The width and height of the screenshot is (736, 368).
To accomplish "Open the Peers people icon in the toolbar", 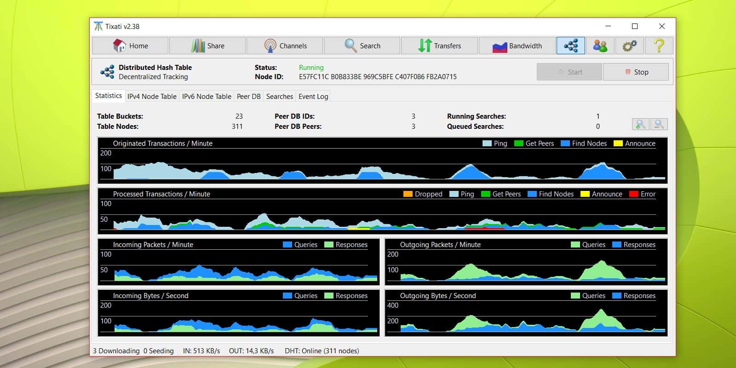I will coord(600,46).
